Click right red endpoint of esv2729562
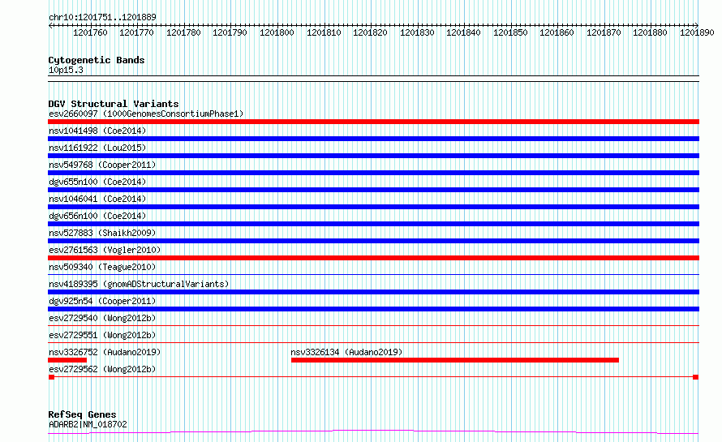This screenshot has width=722, height=442. click(x=696, y=377)
